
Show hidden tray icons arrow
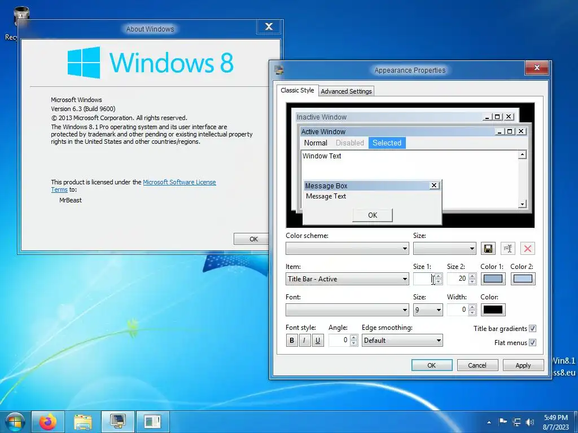point(489,422)
